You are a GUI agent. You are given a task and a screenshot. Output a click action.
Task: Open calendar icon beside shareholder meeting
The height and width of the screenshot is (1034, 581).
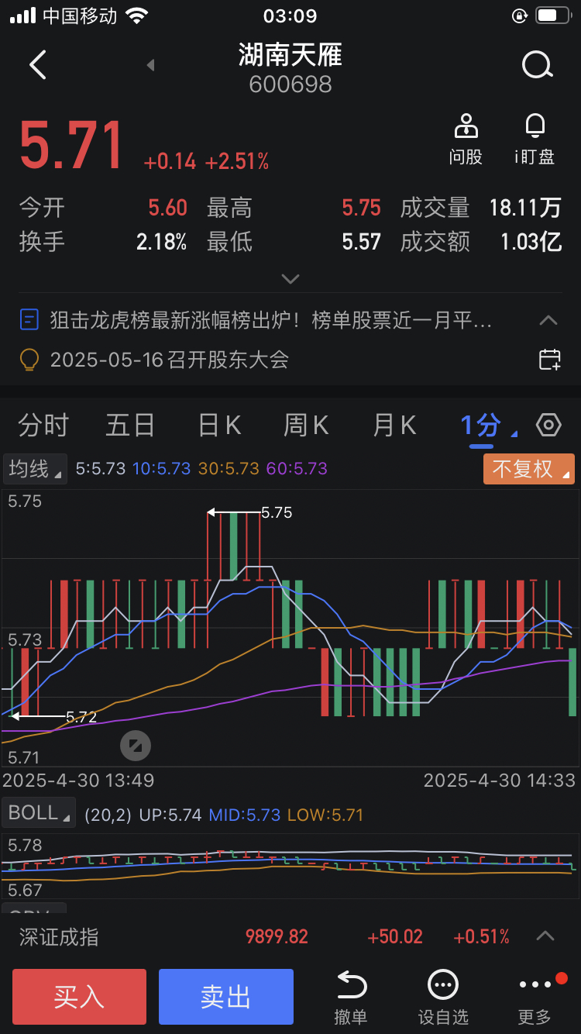549,360
